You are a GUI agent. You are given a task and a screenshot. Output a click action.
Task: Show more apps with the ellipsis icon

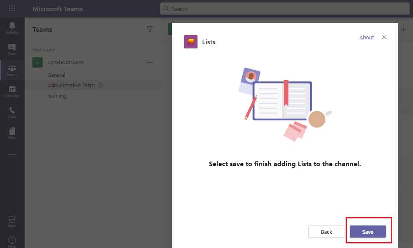[x=12, y=154]
